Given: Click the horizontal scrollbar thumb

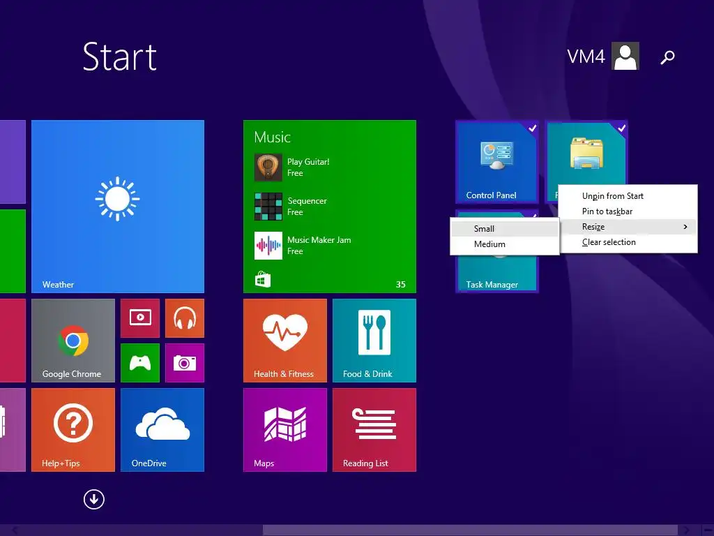Looking at the screenshot, I should pyautogui.click(x=470, y=530).
